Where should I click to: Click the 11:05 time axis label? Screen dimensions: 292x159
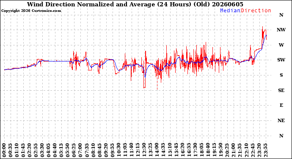coord(125,150)
